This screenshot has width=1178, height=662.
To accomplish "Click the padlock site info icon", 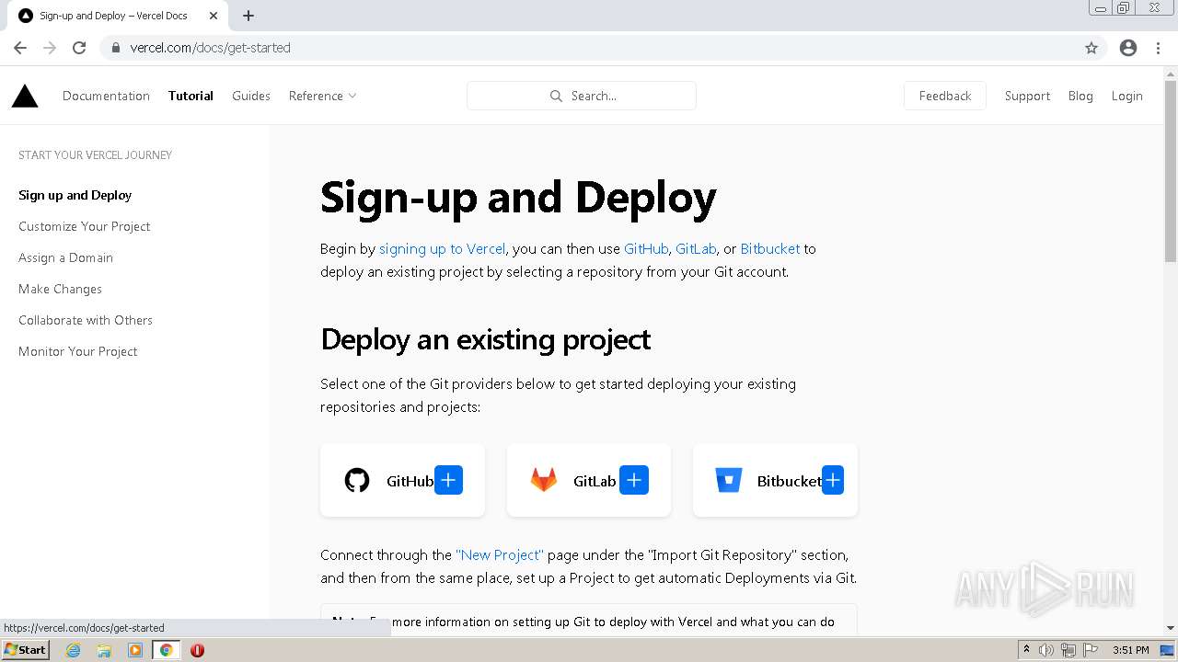I will (x=116, y=48).
